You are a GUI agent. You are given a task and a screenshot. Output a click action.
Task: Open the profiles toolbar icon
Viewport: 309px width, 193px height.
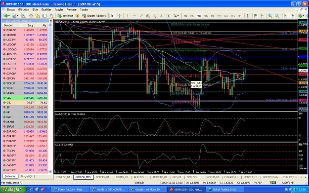(15, 16)
